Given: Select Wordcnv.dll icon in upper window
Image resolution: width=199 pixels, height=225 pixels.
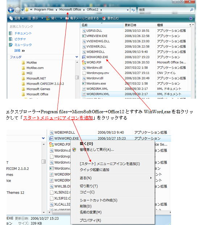Looking at the screenshot, I should tap(84, 67).
